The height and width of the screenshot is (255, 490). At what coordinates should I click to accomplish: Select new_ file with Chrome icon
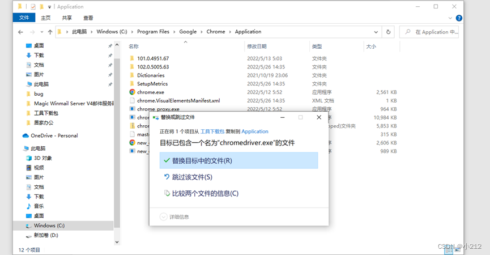pyautogui.click(x=132, y=142)
